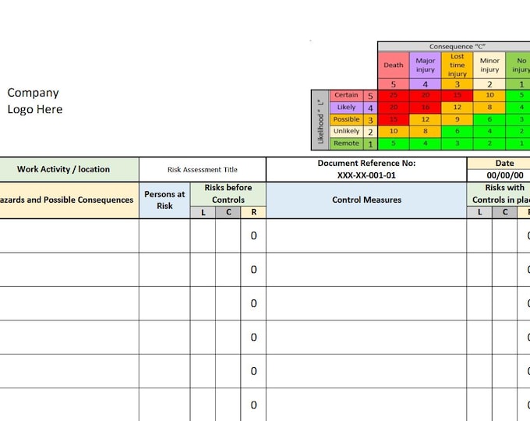
Task: Click the 'R' subheader under Risks before Controls
Action: click(253, 212)
